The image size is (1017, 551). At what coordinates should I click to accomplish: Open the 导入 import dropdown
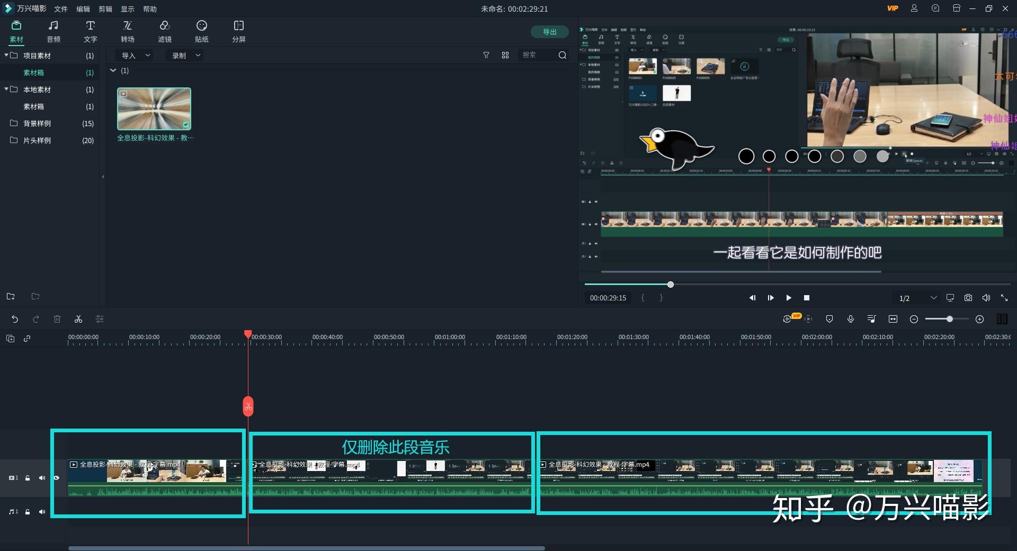(136, 55)
